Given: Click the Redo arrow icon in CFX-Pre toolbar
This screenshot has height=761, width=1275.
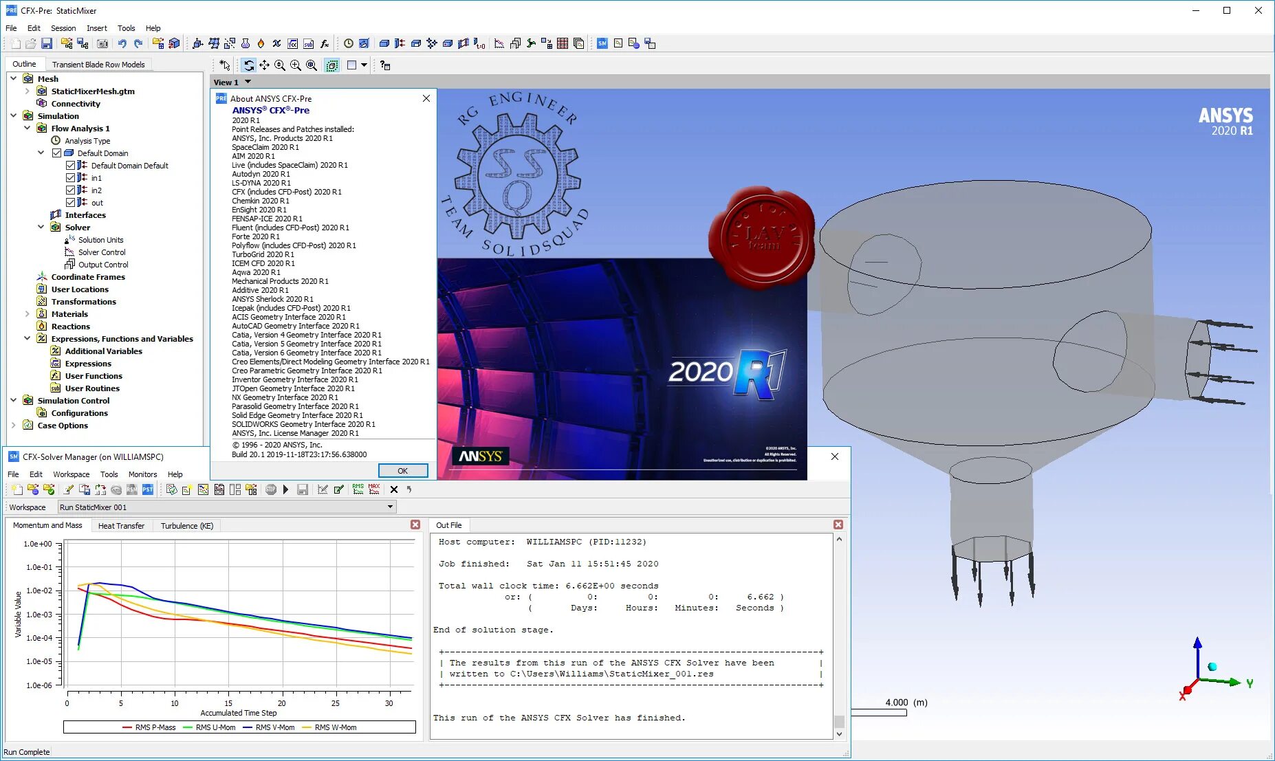Looking at the screenshot, I should (138, 43).
